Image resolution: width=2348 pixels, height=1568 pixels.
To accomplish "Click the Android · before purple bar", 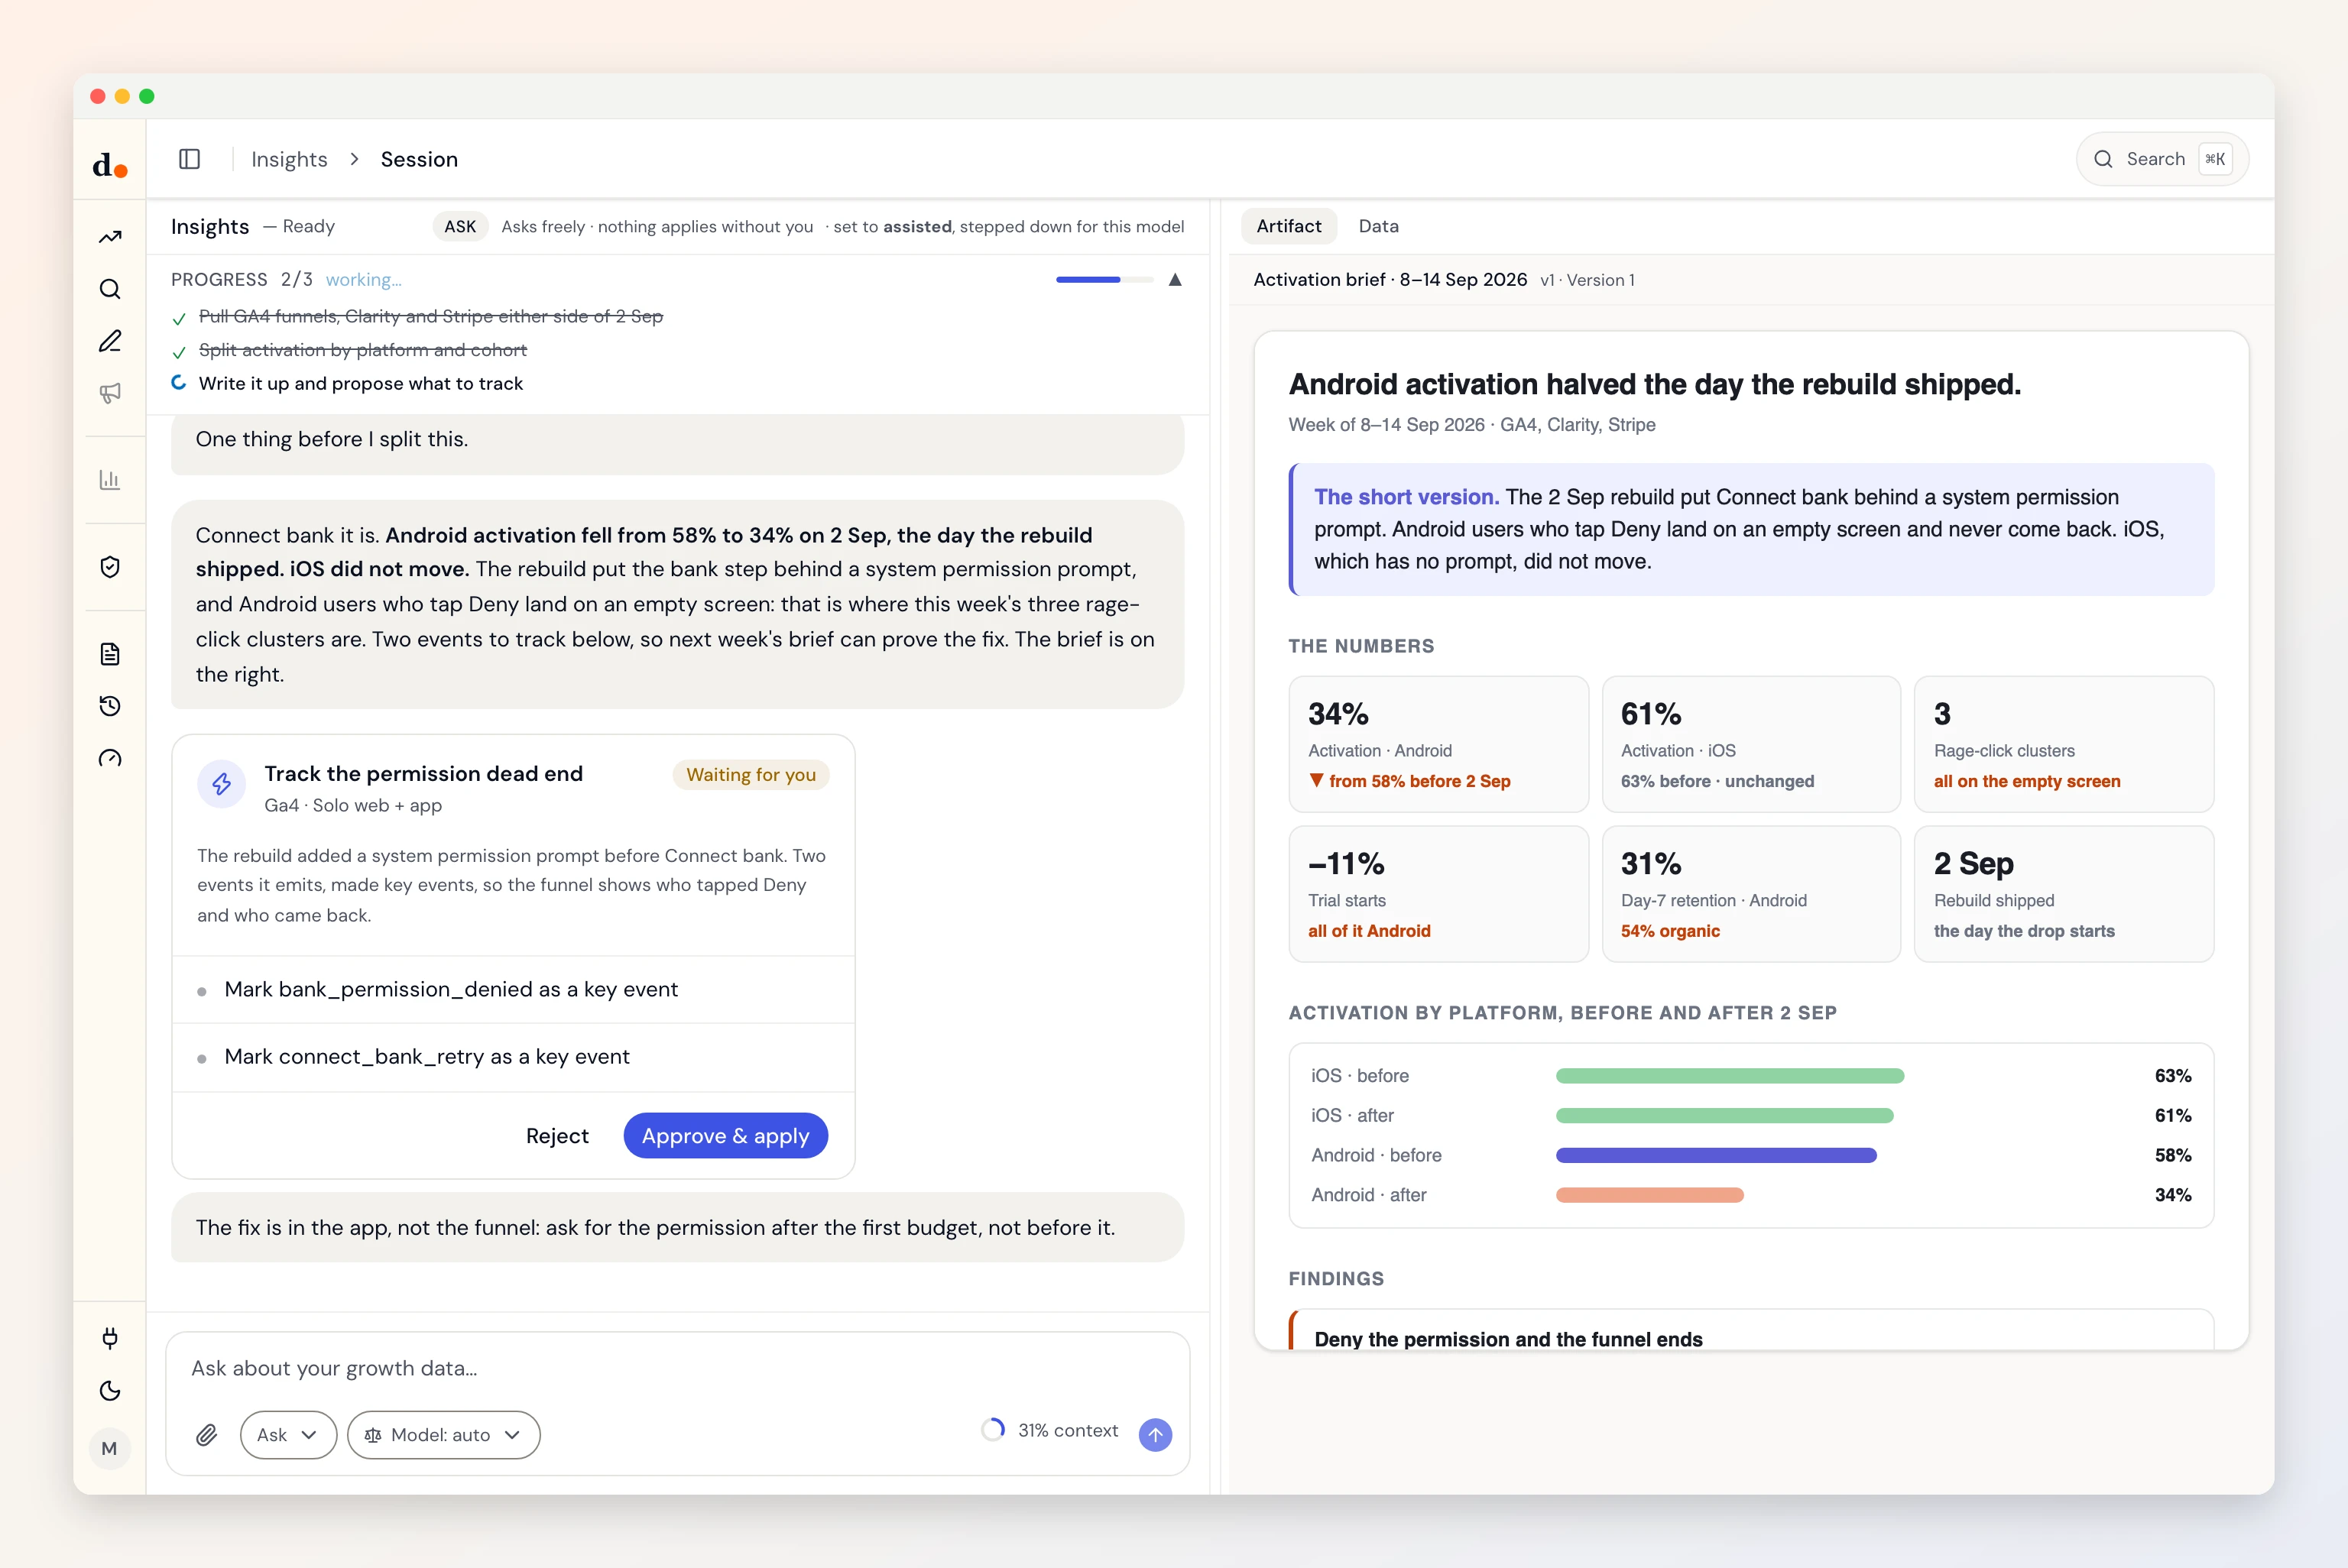I will pyautogui.click(x=1716, y=1155).
